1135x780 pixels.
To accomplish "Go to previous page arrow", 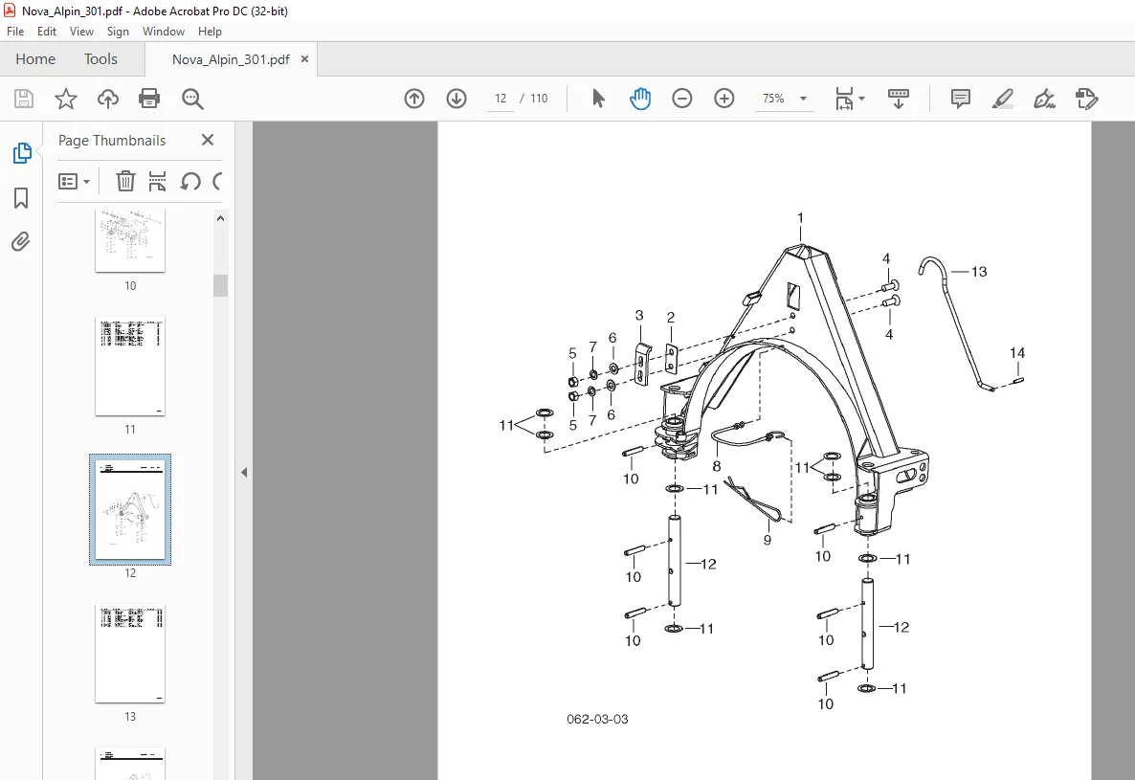I will (x=414, y=99).
